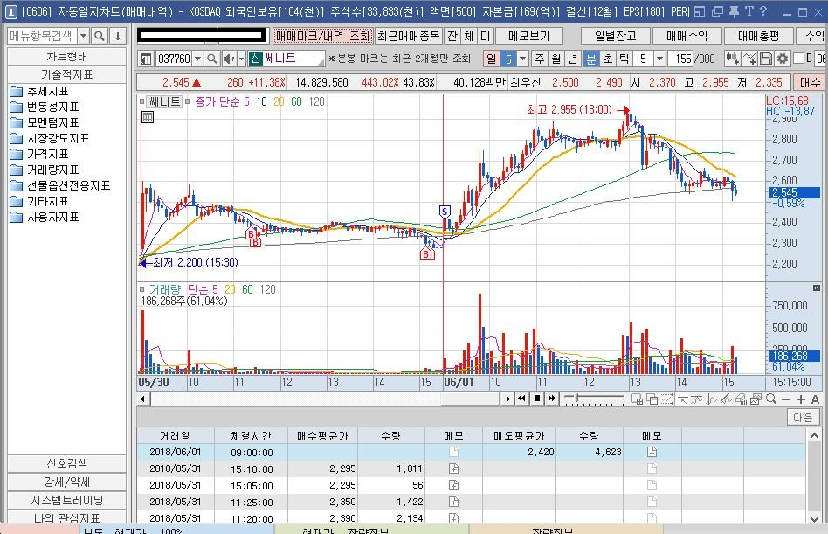Image resolution: width=828 pixels, height=534 pixels.
Task: Expand the 거래량지표 folder
Action: point(45,170)
